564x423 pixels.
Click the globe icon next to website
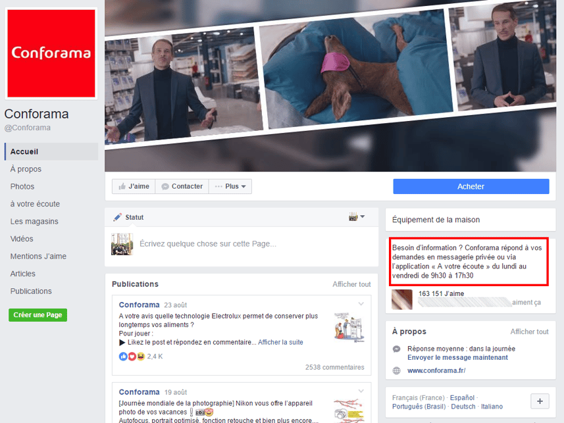pyautogui.click(x=396, y=370)
